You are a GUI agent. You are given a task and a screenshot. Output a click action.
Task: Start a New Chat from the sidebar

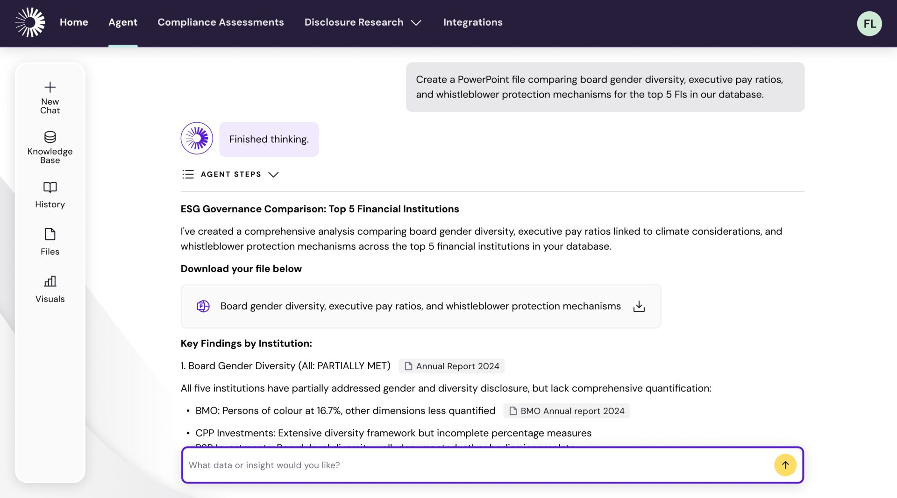(x=50, y=98)
